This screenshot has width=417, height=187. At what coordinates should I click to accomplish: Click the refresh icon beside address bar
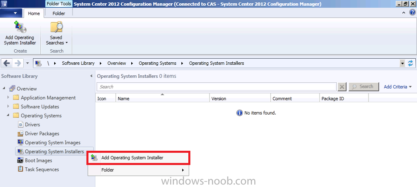tap(410, 63)
